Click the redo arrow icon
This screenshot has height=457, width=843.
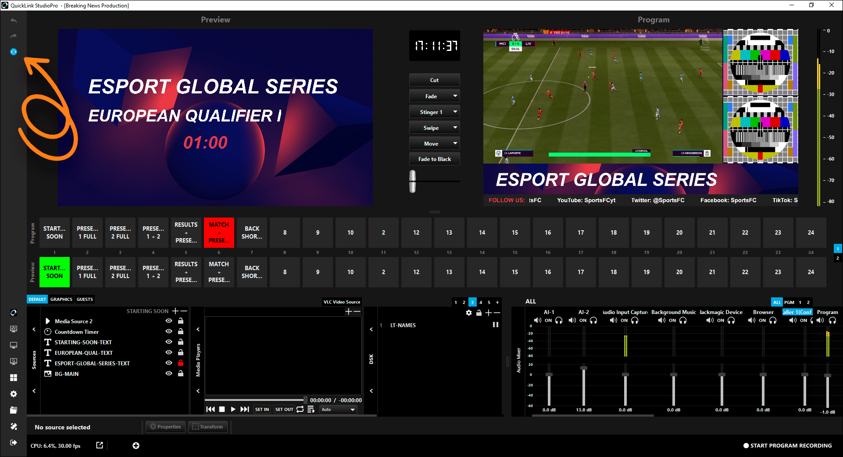click(14, 36)
